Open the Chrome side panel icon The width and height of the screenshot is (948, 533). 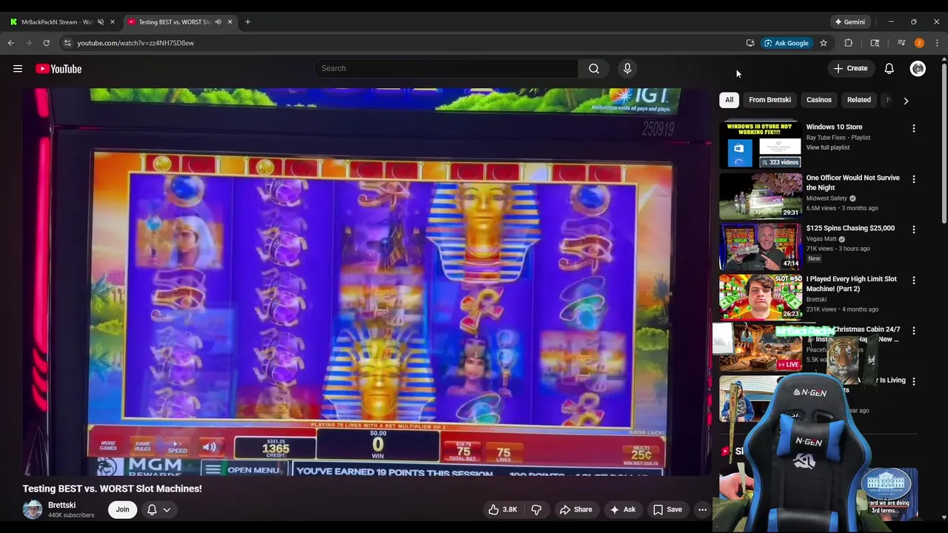click(x=875, y=43)
